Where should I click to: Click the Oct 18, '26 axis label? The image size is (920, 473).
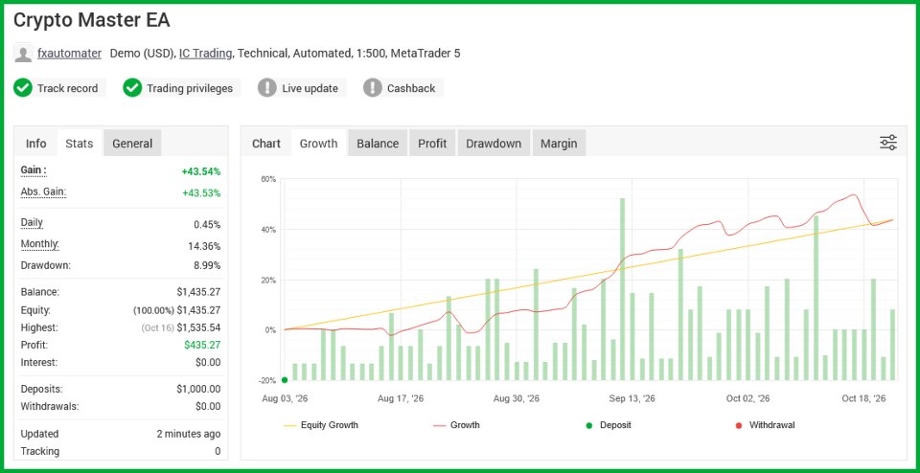click(x=863, y=398)
